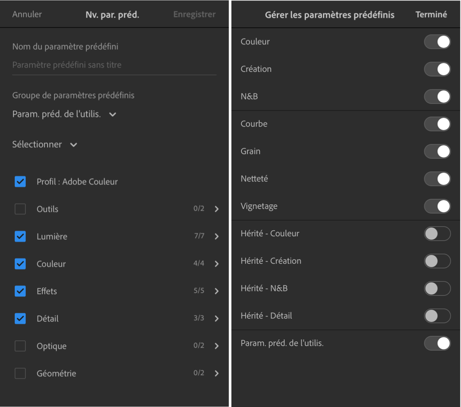Expand the Couleur row chevron
Screen dimensions: 461x407
point(217,264)
